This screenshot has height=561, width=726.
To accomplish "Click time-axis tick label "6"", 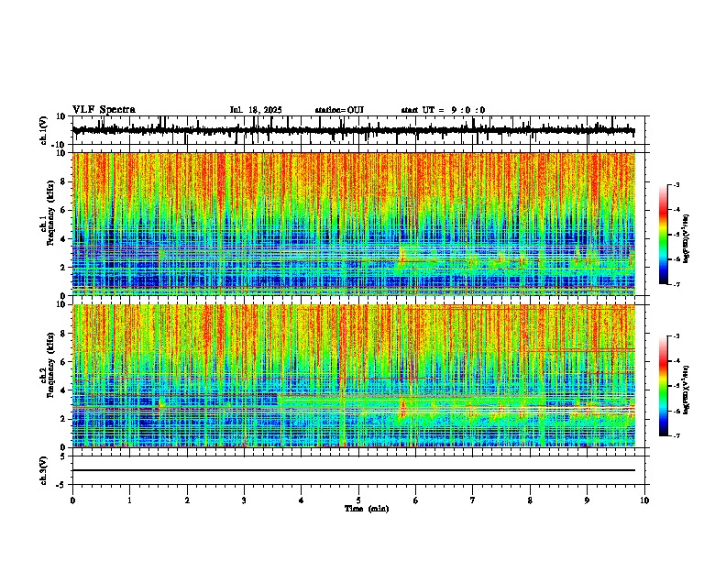I will 416,500.
